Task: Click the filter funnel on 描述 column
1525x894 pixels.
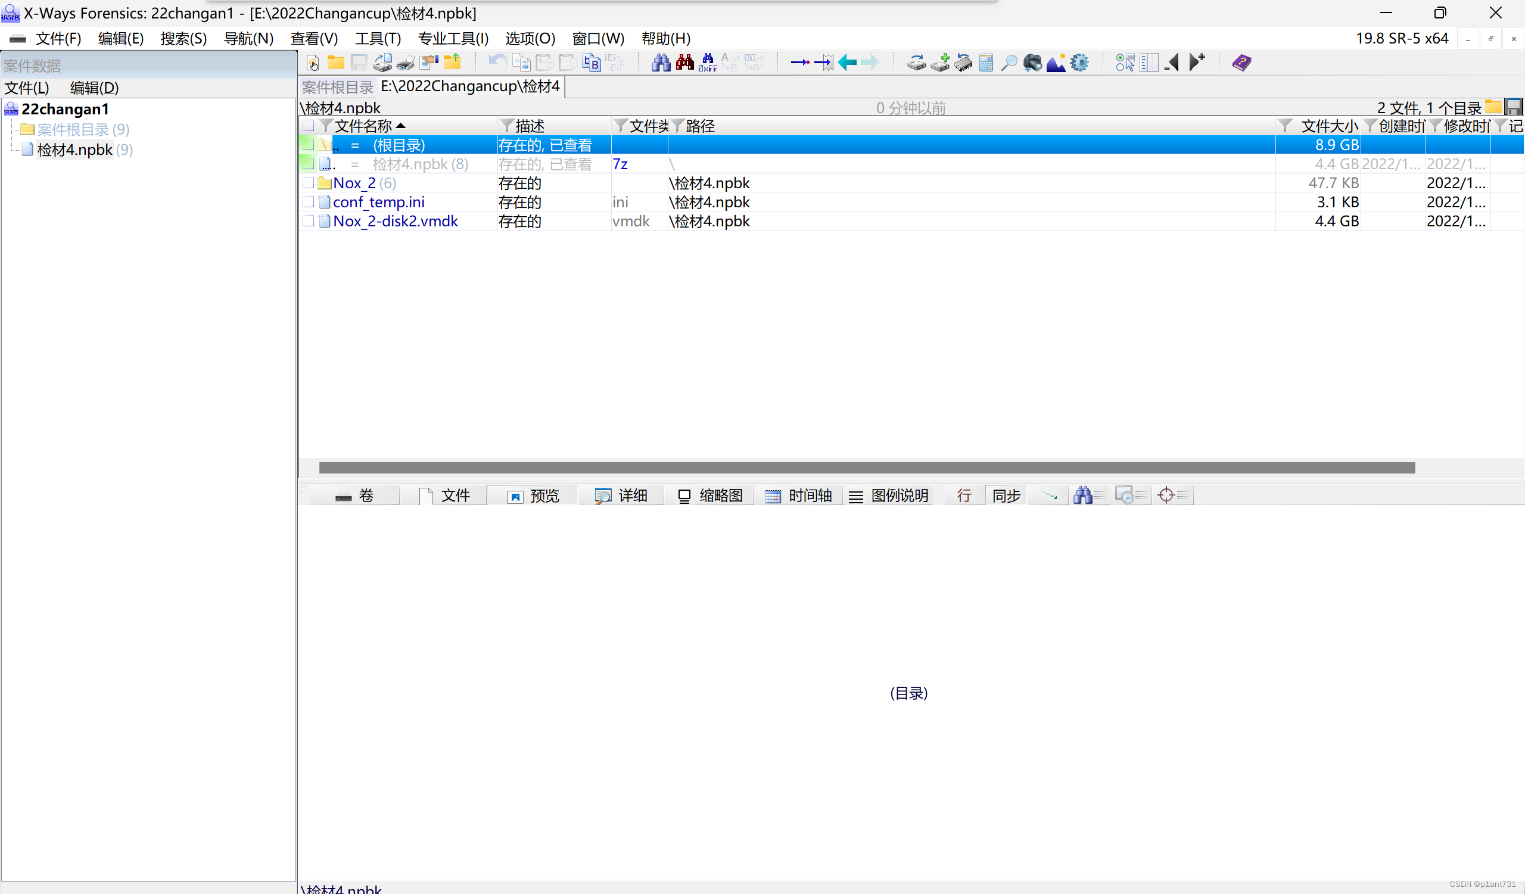Action: point(507,126)
